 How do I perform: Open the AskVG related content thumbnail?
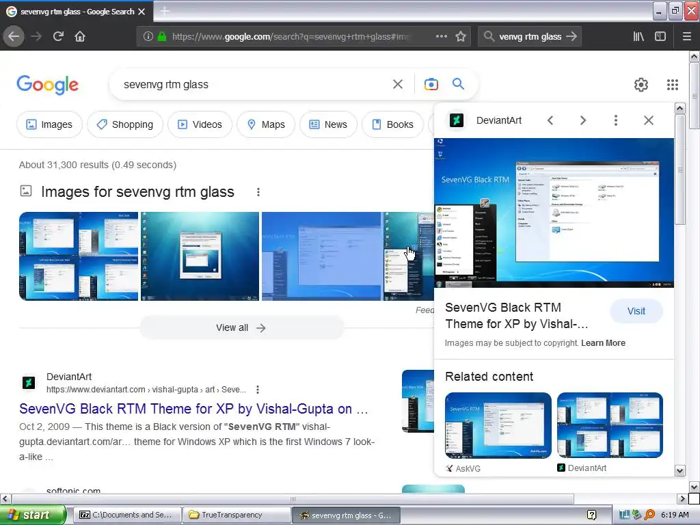tap(498, 425)
